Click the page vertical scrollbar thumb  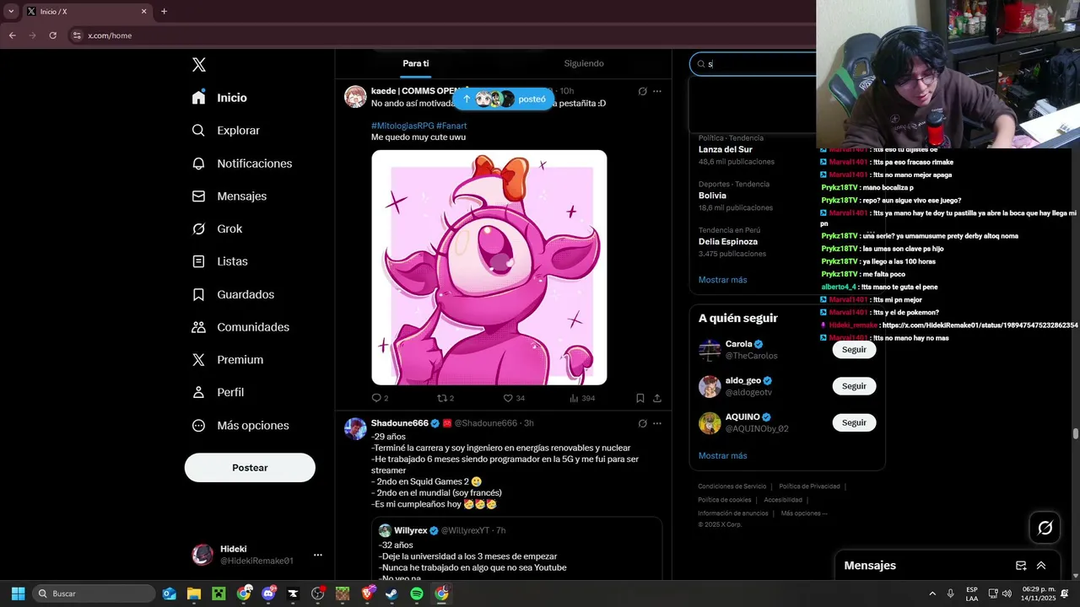click(x=1075, y=434)
